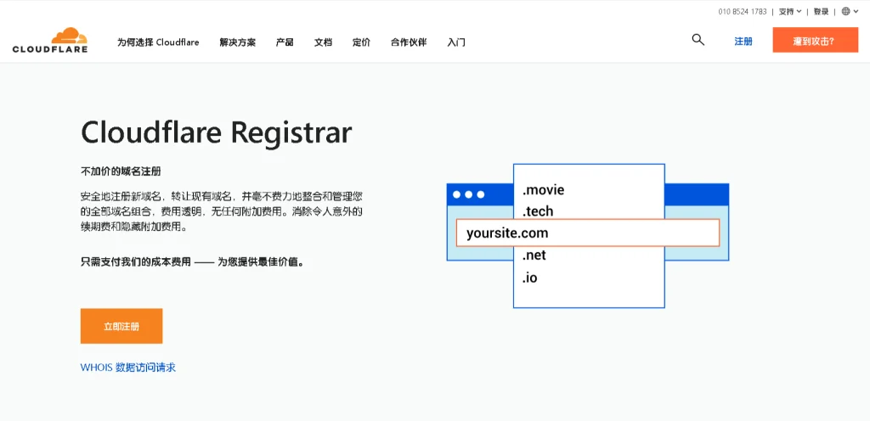This screenshot has height=421, width=870.
Task: Open the 合作伙伴 menu
Action: [409, 42]
